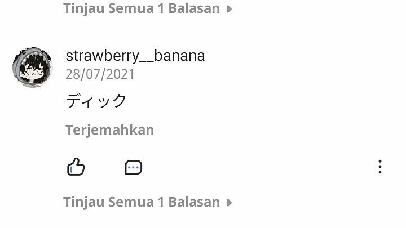Show comment actions via vertical ellipsis
Screen dimensions: 406x228
(380, 167)
